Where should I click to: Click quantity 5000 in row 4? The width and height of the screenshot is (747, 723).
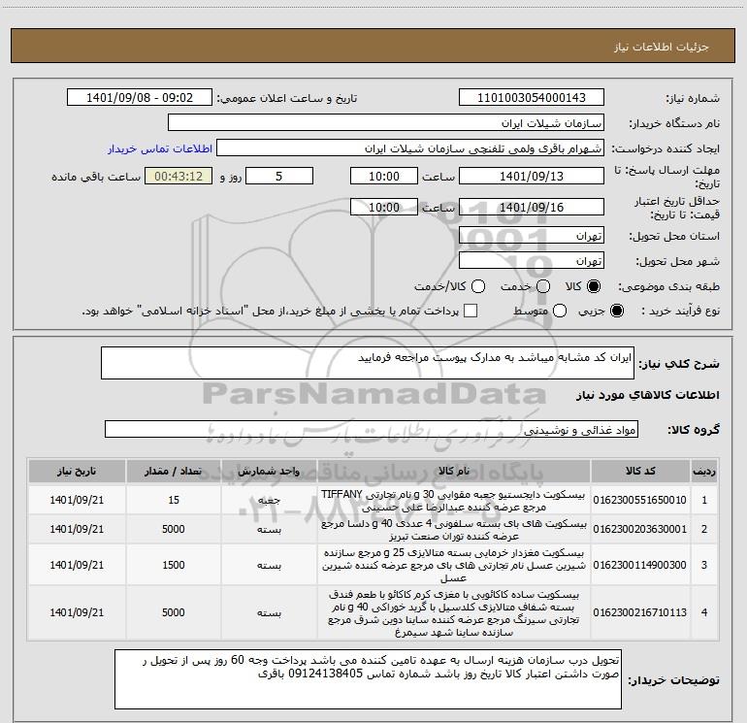174,612
